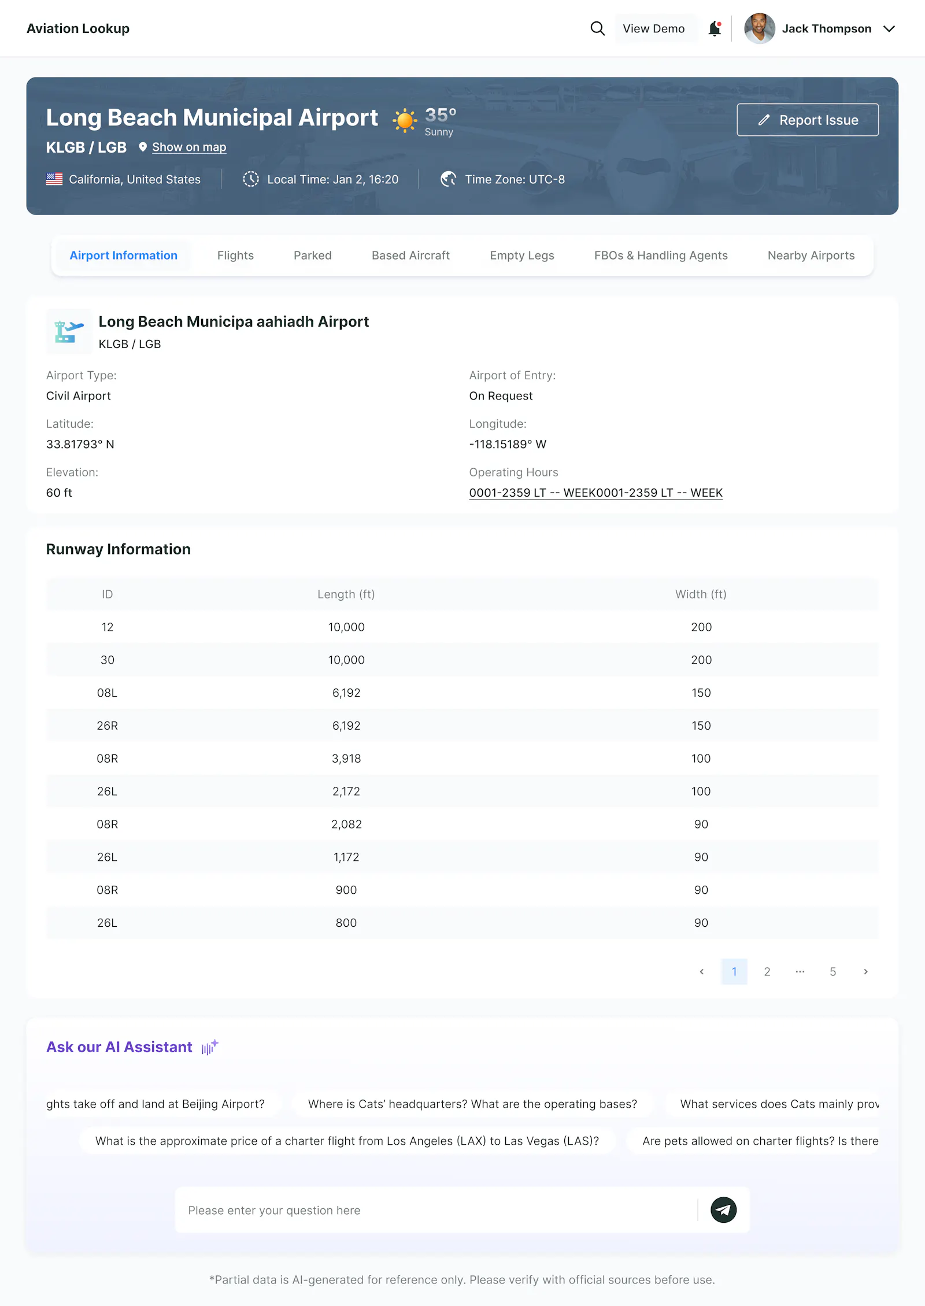Go to next page arrow
Screen dimensions: 925x1306
pos(865,972)
